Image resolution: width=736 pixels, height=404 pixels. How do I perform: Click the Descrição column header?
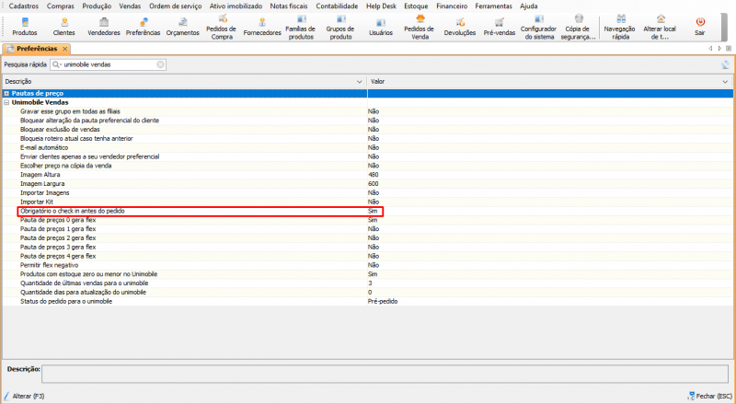pos(185,82)
